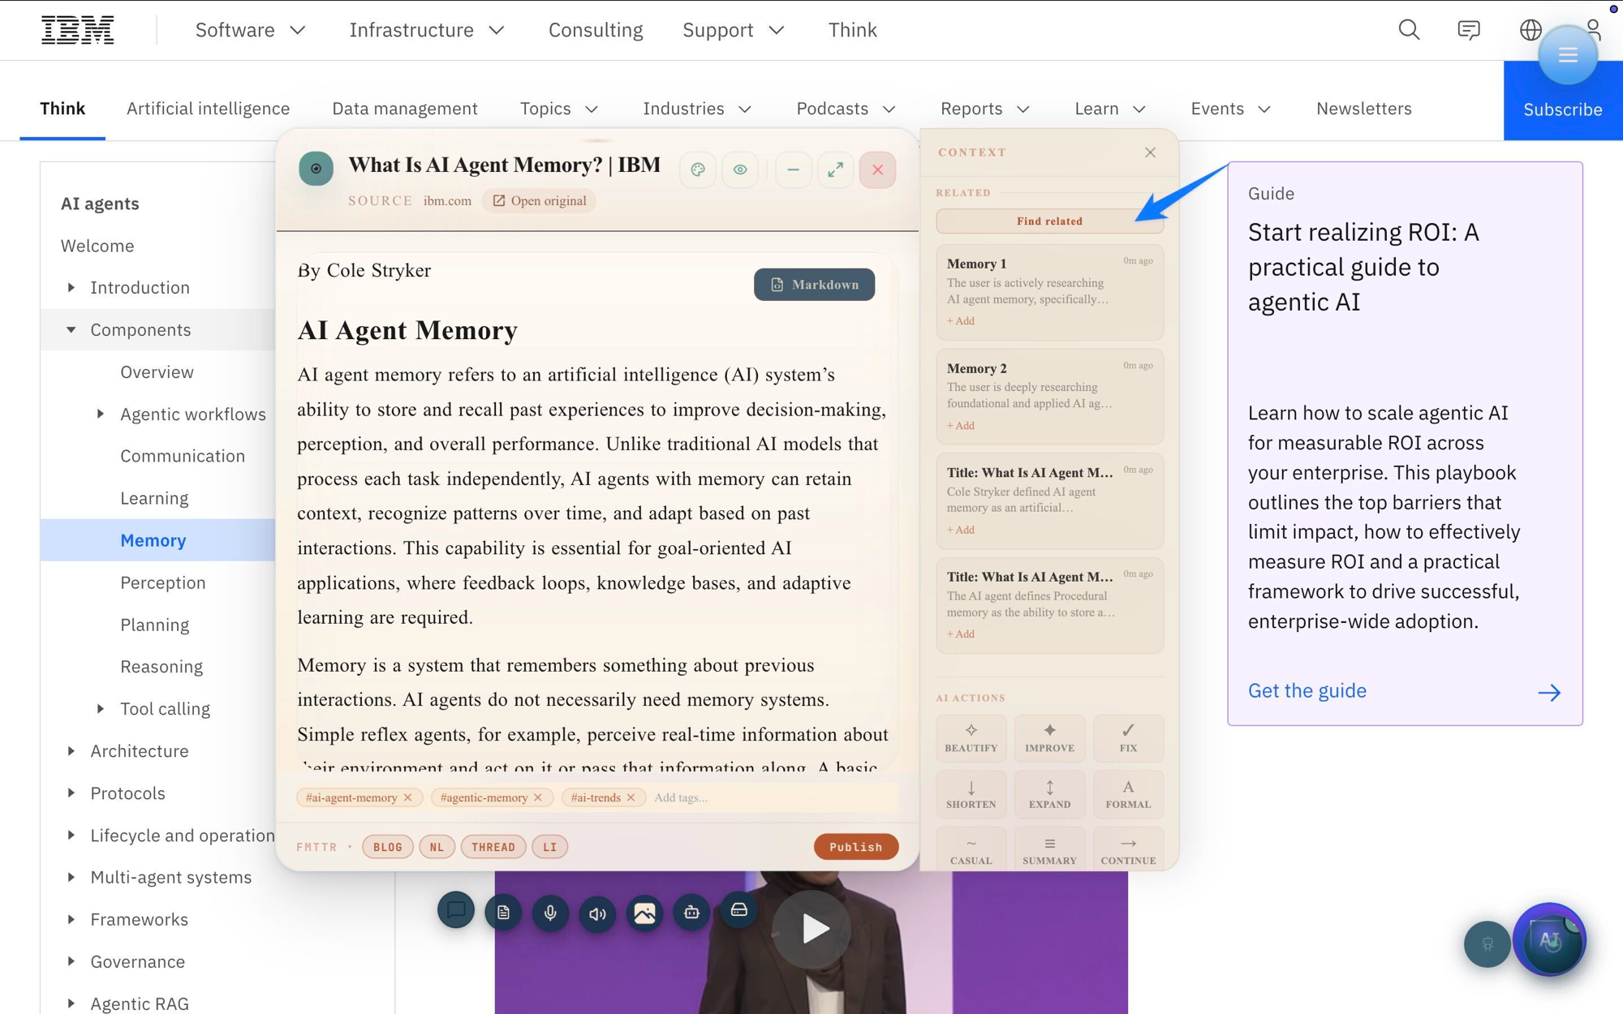The image size is (1623, 1014).
Task: Remove the #ai-agent-memory tag
Action: [x=408, y=797]
